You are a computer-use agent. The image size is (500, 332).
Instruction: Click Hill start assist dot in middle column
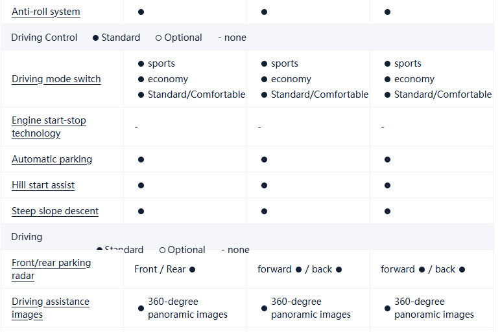(x=265, y=185)
